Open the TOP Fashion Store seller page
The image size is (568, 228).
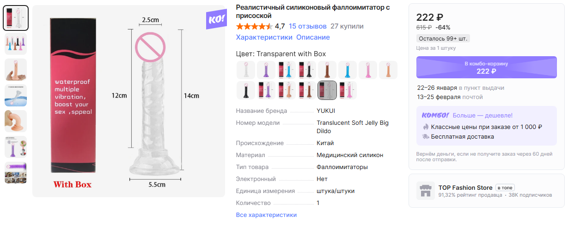tap(465, 187)
